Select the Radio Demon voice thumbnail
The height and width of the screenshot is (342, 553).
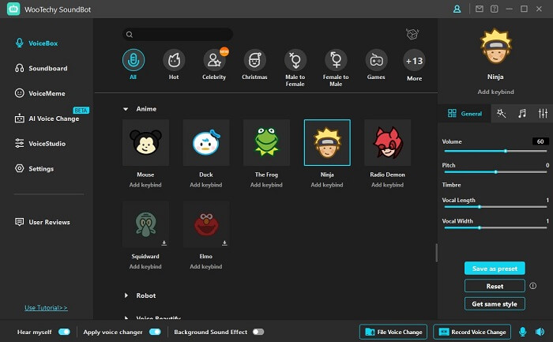coord(387,143)
